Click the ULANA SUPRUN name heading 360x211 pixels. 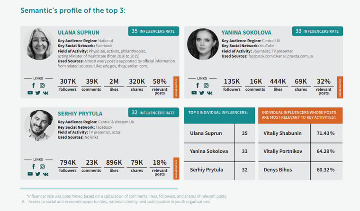pos(78,33)
